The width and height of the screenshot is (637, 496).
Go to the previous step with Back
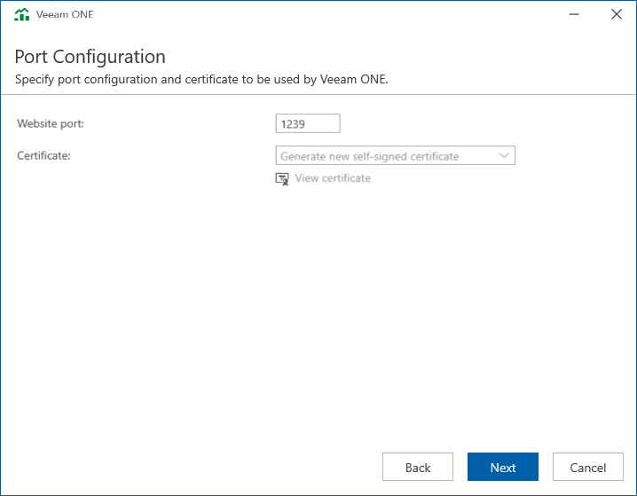418,467
